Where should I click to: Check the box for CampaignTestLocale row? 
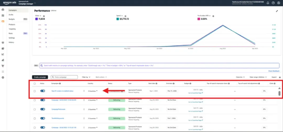(x=35, y=109)
